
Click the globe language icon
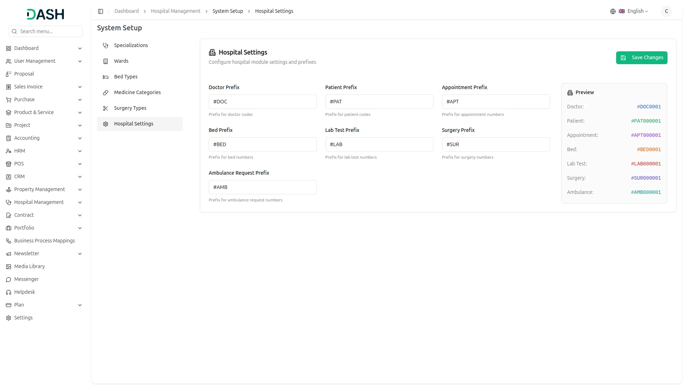[x=613, y=11]
